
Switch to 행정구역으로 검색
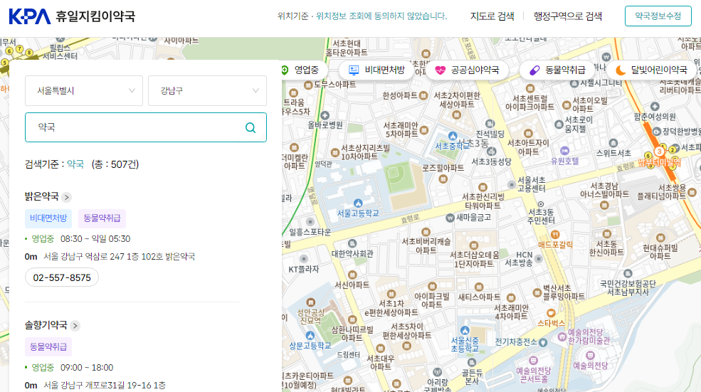coord(568,16)
